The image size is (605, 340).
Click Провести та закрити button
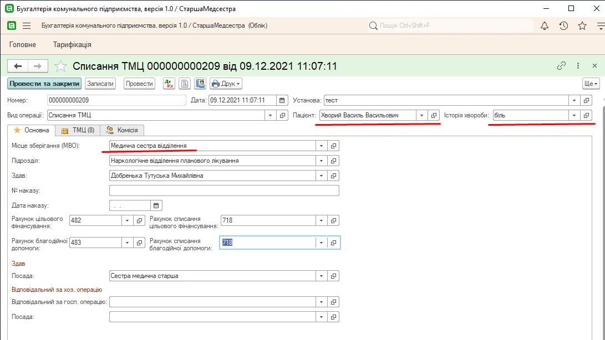44,84
